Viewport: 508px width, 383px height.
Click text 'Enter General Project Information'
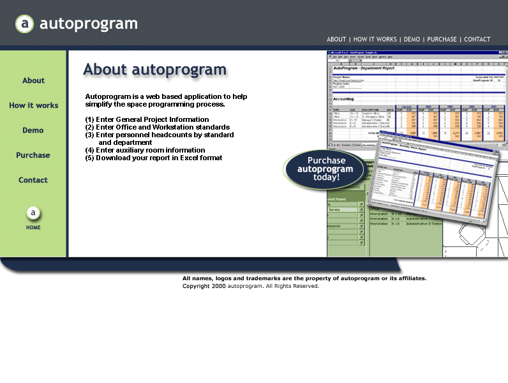coord(153,119)
